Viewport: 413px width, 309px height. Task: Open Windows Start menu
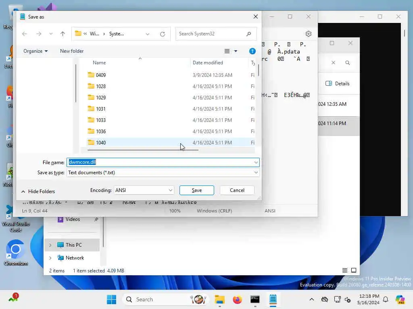point(111,299)
